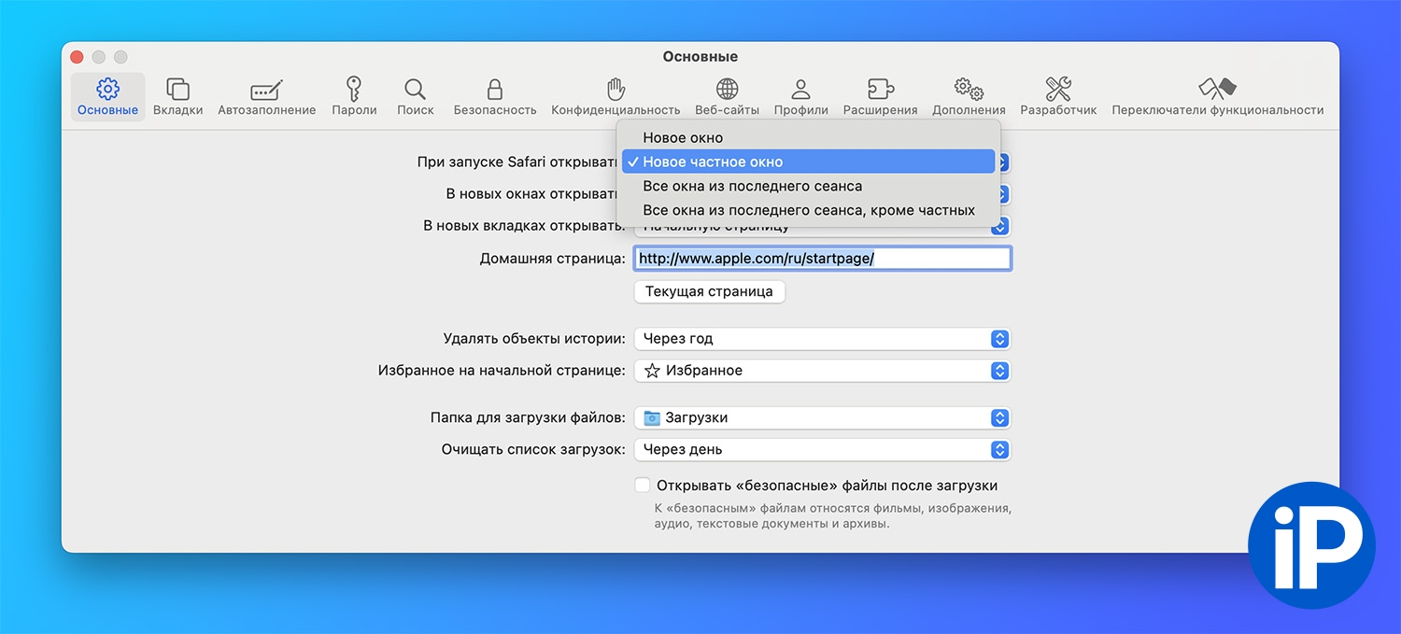Open the Расширения puzzle piece icon

[880, 97]
